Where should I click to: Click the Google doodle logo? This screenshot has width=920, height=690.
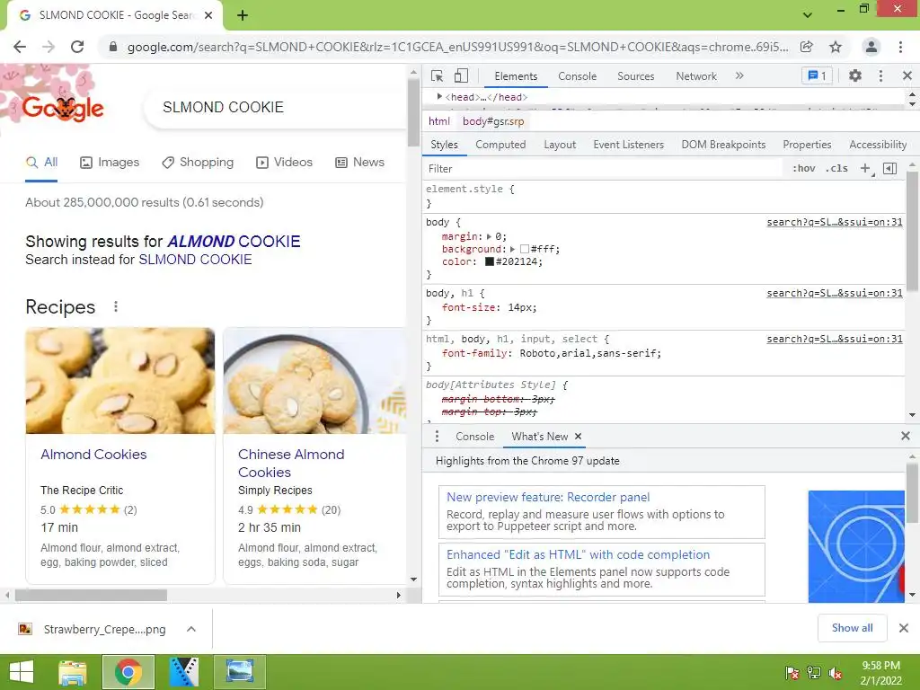pyautogui.click(x=64, y=108)
